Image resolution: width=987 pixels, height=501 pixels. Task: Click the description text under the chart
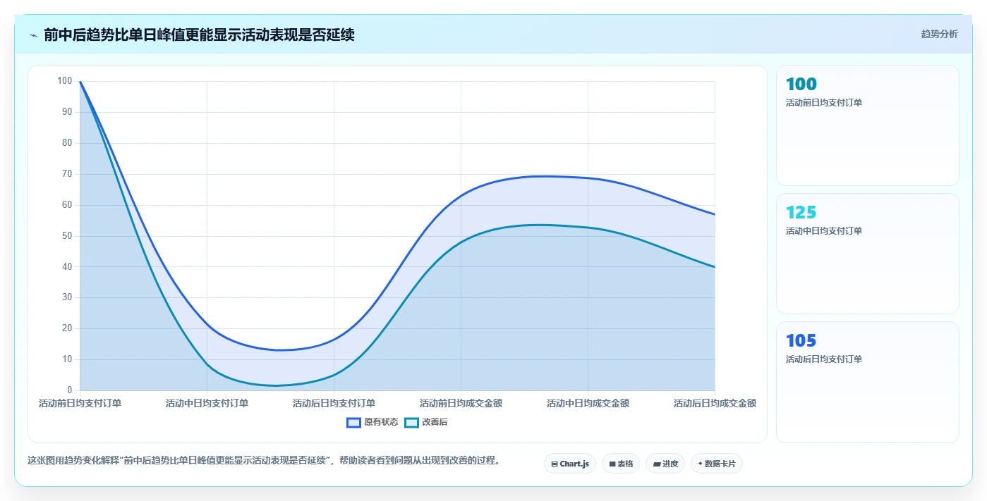pyautogui.click(x=264, y=460)
